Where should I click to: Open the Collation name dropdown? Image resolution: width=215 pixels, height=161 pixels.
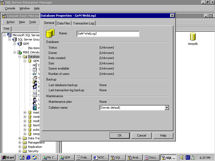[167, 108]
